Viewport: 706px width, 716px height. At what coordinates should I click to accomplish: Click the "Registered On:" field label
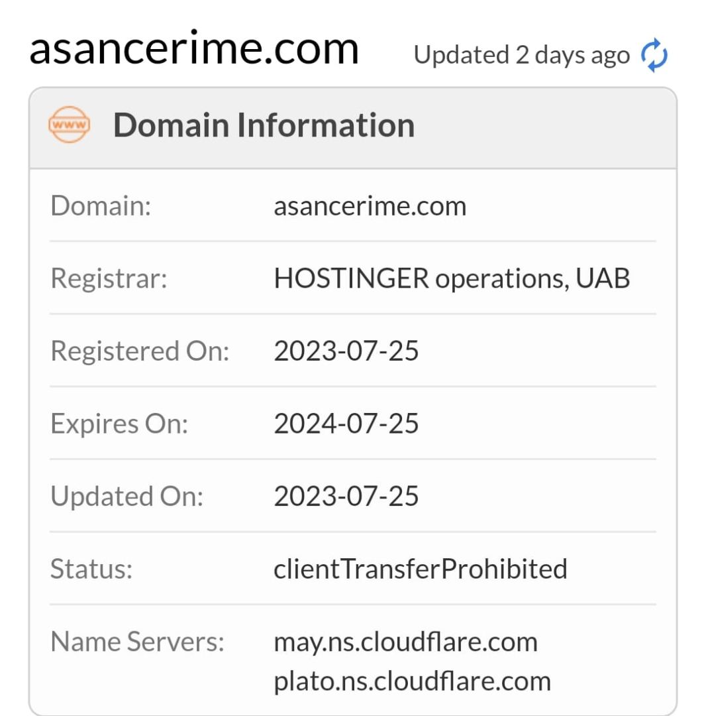[x=140, y=351]
